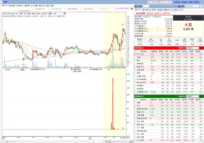Click the 6月 range button
The image size is (204, 143).
[118, 142]
